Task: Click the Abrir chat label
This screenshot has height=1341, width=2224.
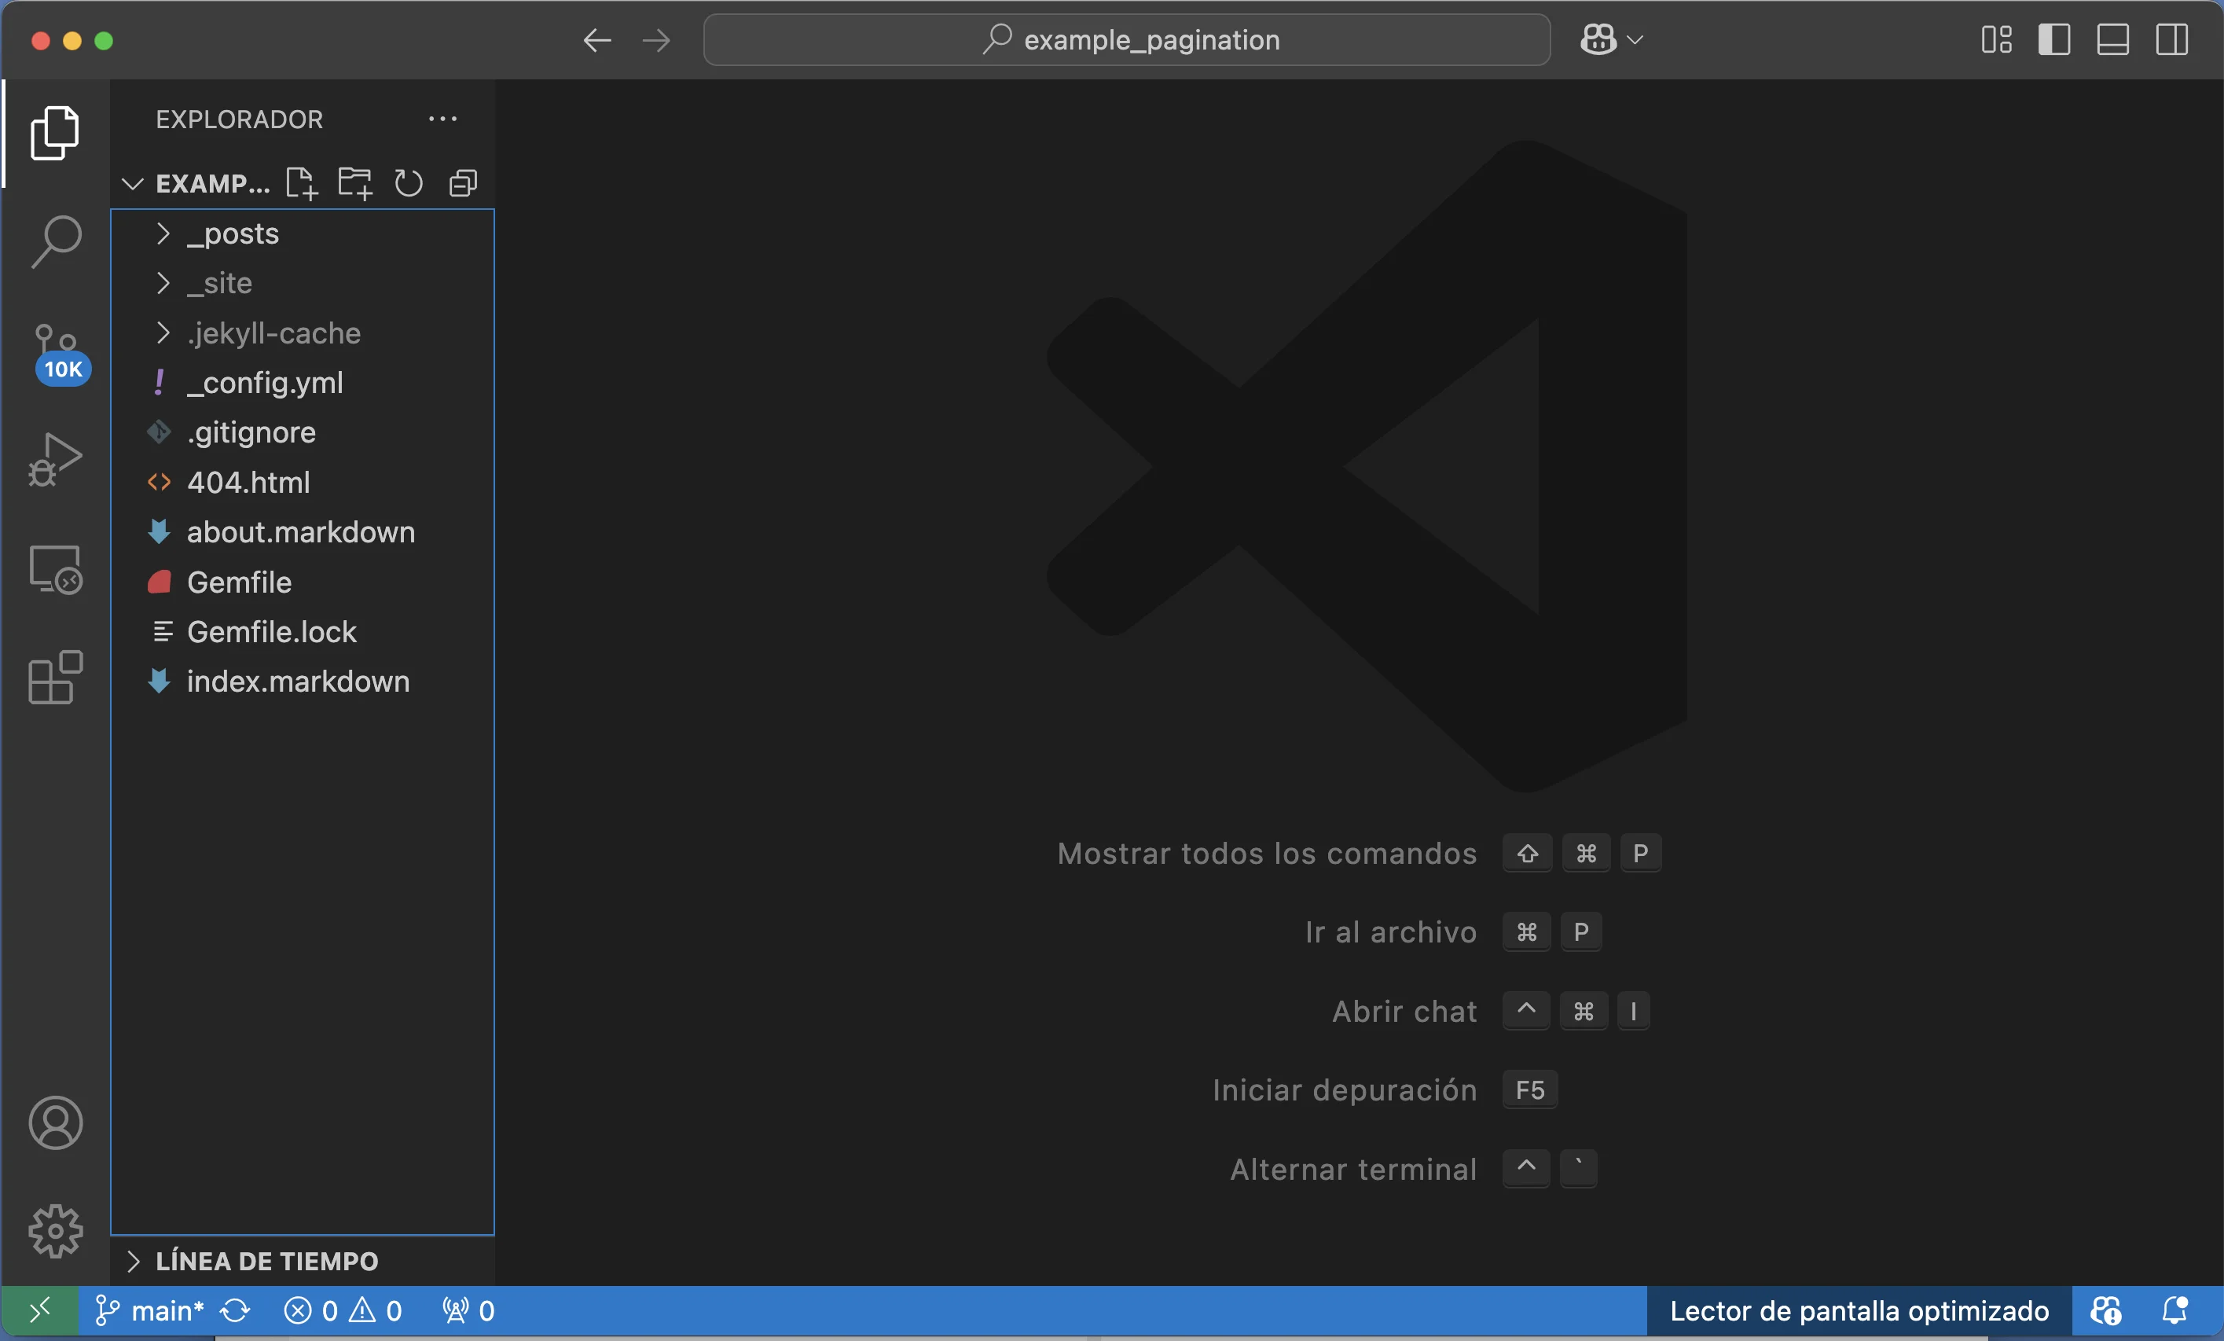Action: tap(1404, 1012)
